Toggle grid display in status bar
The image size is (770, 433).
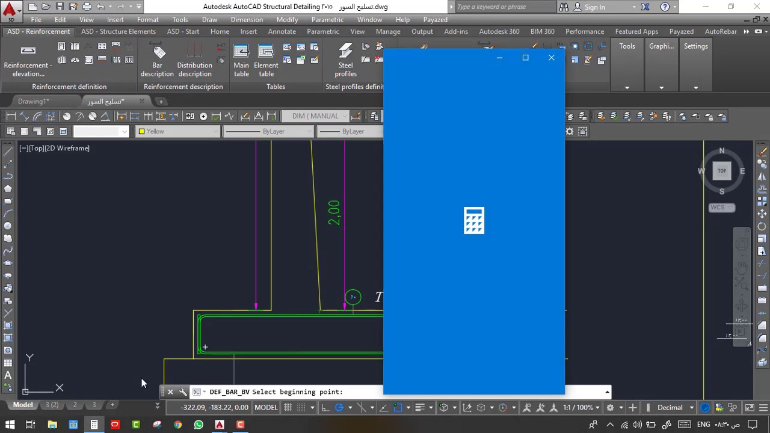[288, 408]
